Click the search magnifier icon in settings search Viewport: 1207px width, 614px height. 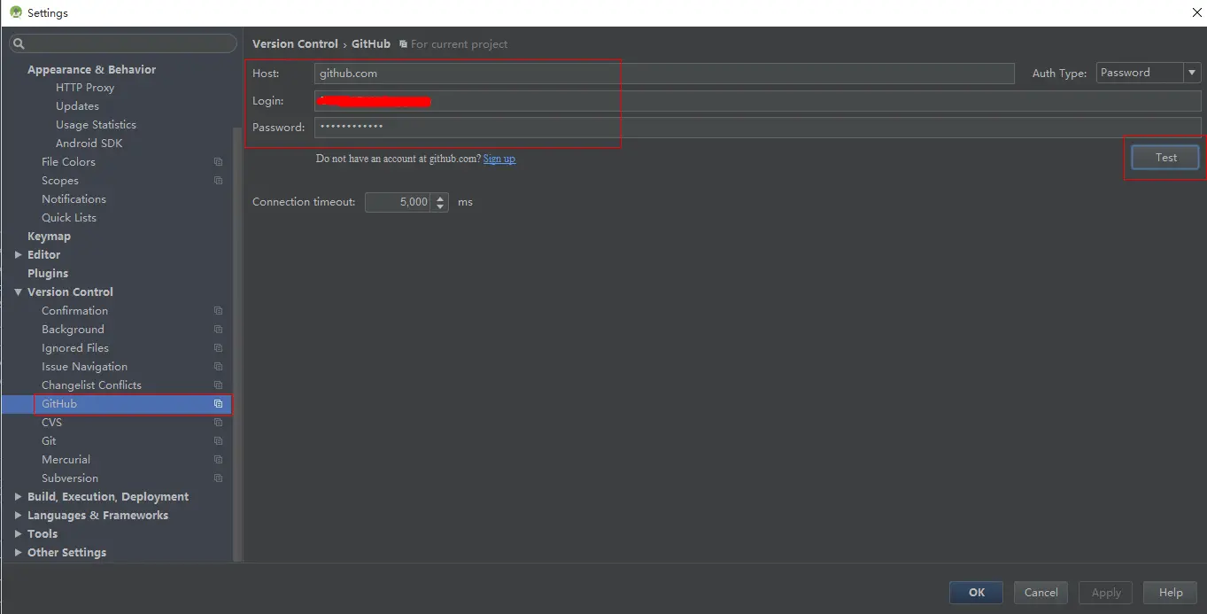19,43
